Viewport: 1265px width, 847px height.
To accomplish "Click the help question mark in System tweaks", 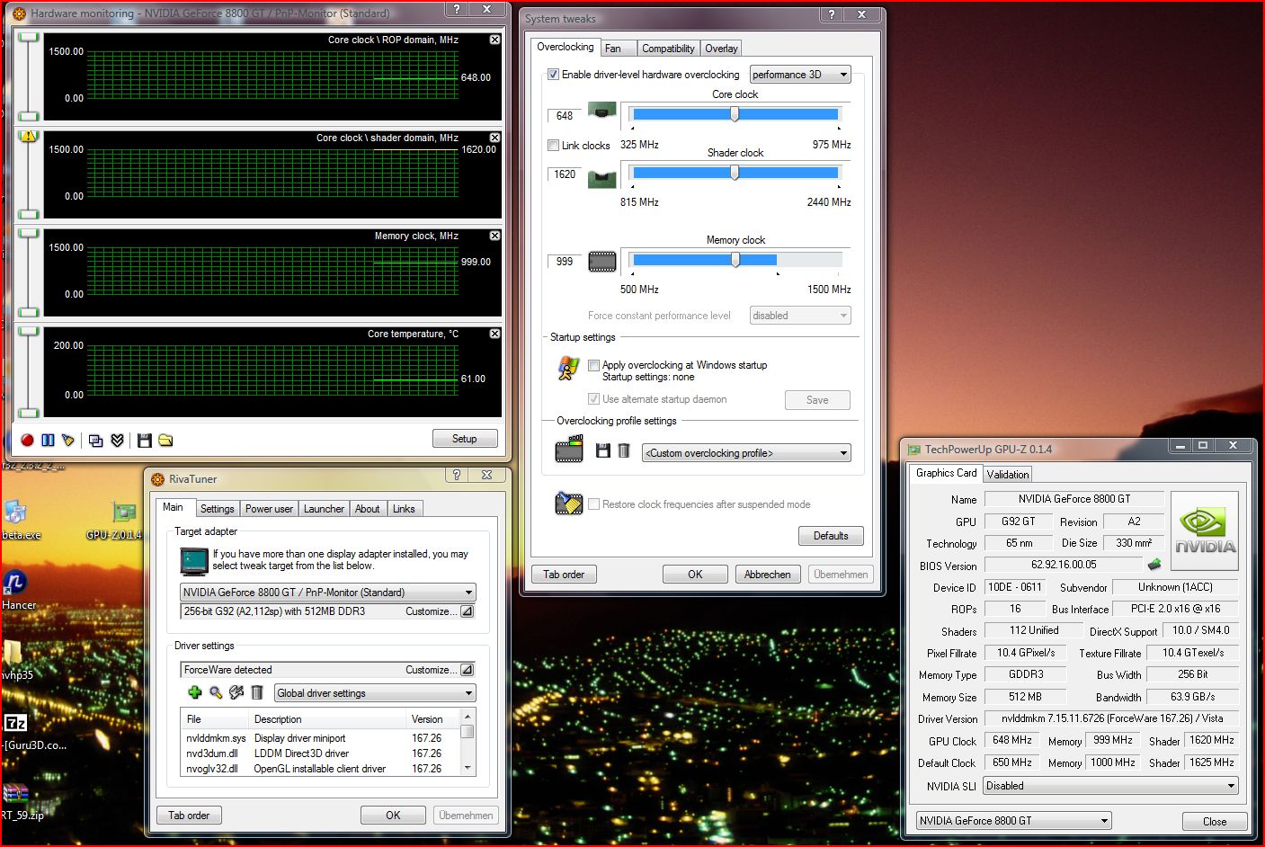I will point(832,14).
